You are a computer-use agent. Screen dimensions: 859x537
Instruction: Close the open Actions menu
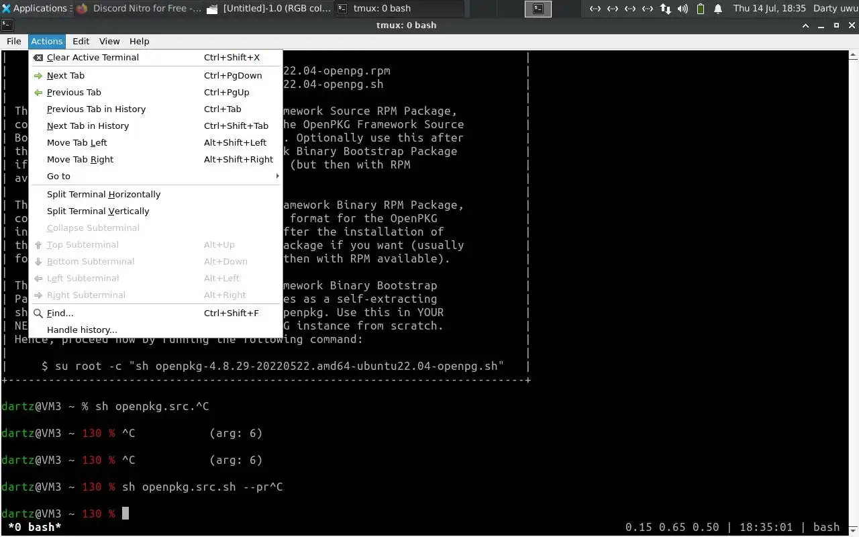47,41
